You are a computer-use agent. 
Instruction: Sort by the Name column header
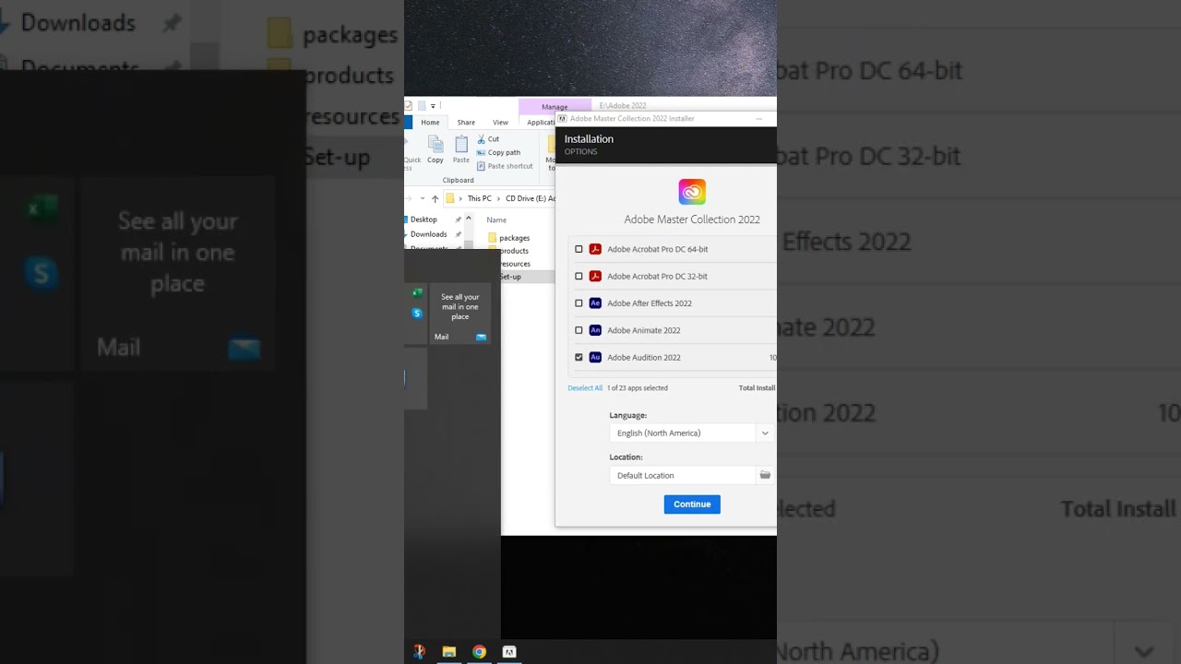pos(496,219)
